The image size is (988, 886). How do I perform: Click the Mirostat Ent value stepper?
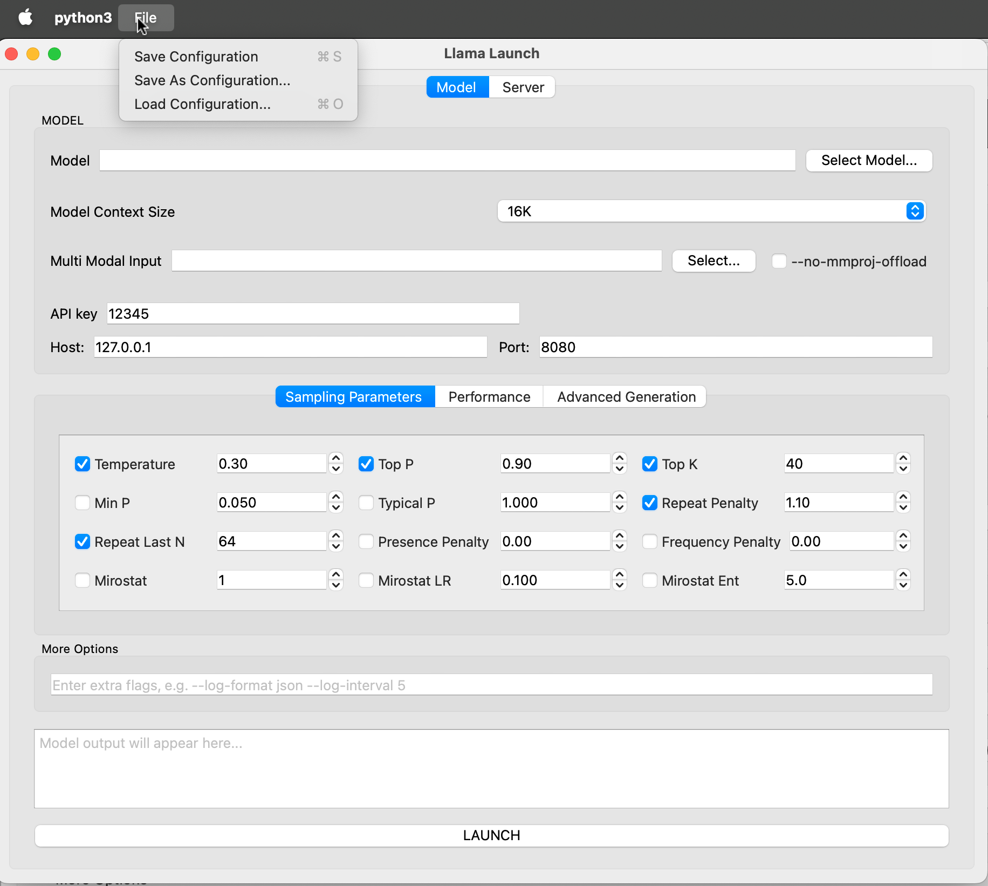pyautogui.click(x=903, y=580)
